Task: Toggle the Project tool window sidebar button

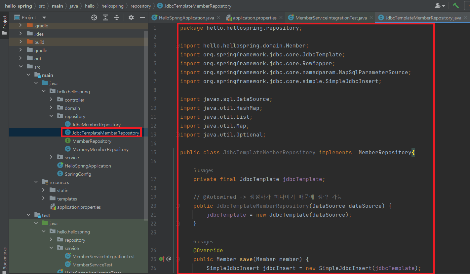Action: tap(4, 26)
